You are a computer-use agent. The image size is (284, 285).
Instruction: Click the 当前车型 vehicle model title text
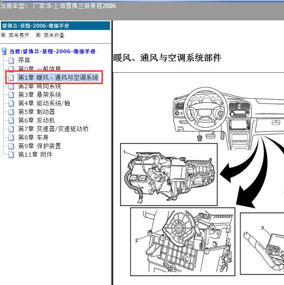[58, 6]
